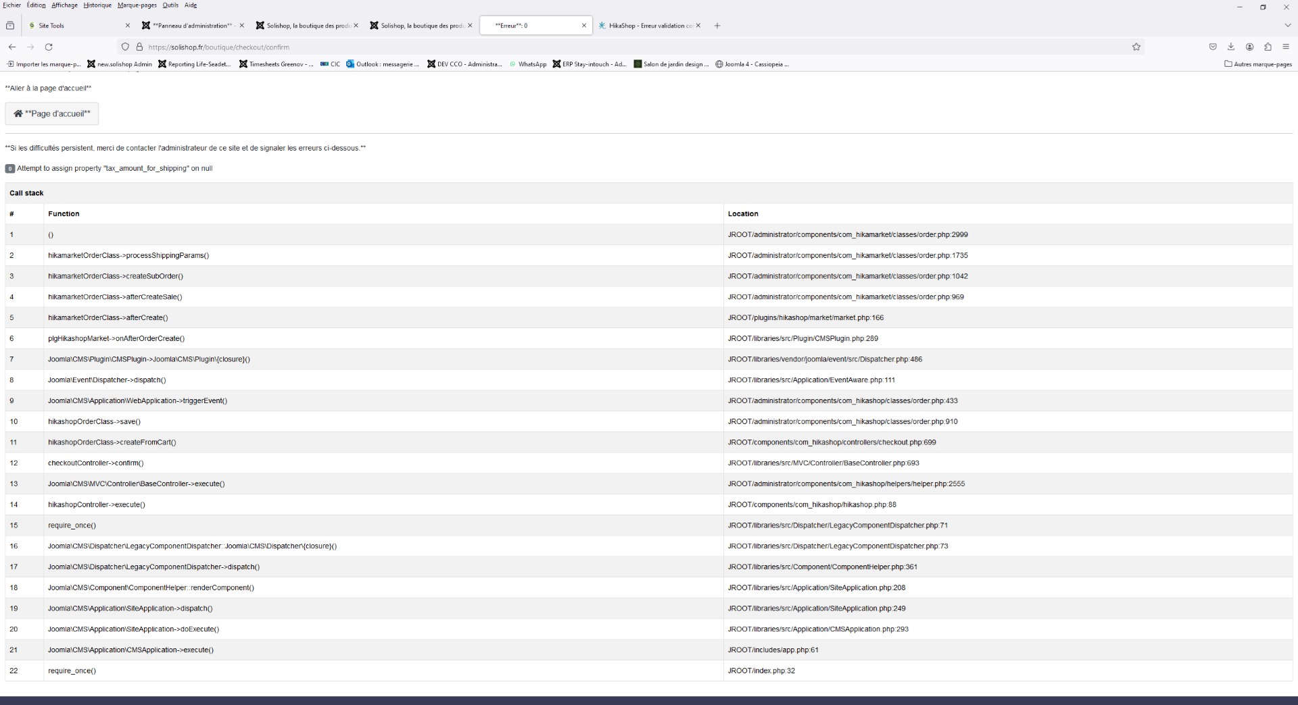Bookmark this page with the star icon

point(1136,47)
